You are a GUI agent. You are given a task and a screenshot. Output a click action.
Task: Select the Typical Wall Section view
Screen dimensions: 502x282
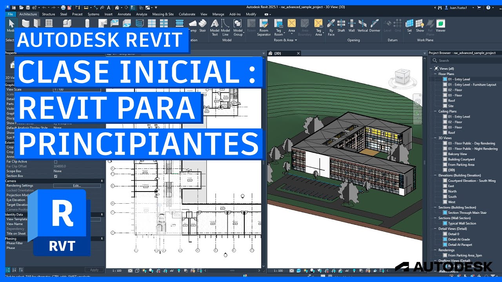click(462, 223)
